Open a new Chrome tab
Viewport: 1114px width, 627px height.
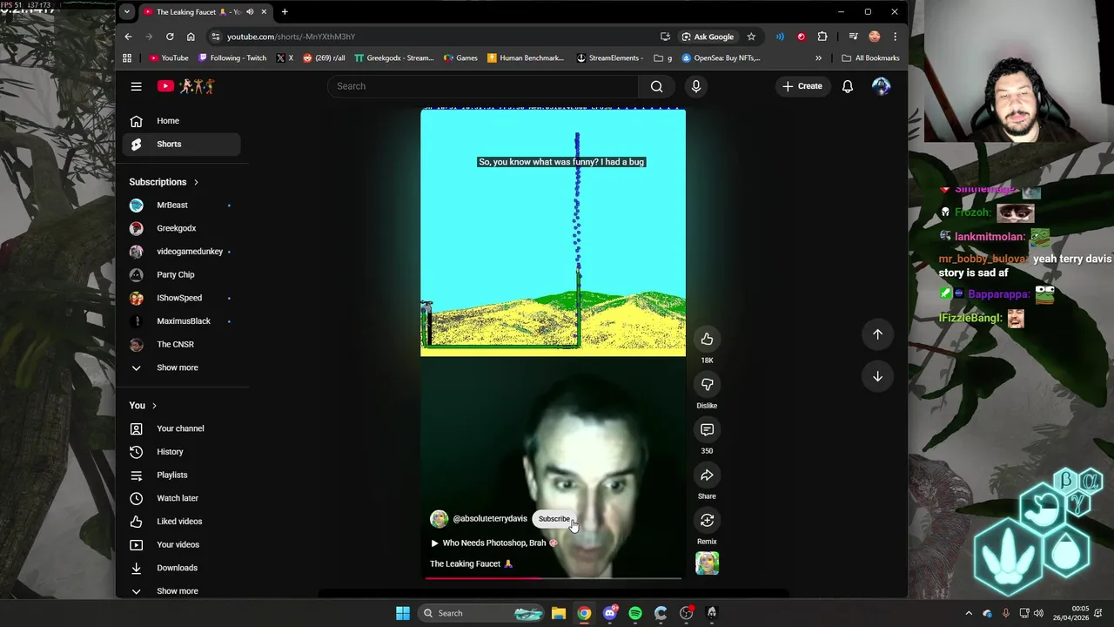[285, 12]
